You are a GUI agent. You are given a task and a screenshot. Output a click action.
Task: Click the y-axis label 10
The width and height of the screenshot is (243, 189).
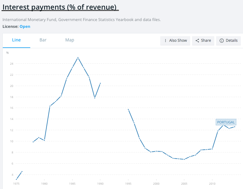[12, 141]
